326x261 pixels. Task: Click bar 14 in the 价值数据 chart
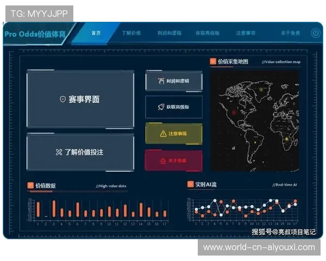[141, 210]
